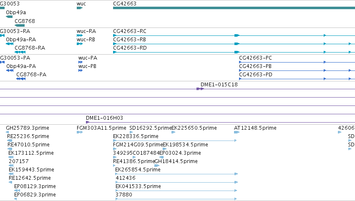Select the RE25236.5prime EST label
The width and height of the screenshot is (355, 201).
click(28, 136)
